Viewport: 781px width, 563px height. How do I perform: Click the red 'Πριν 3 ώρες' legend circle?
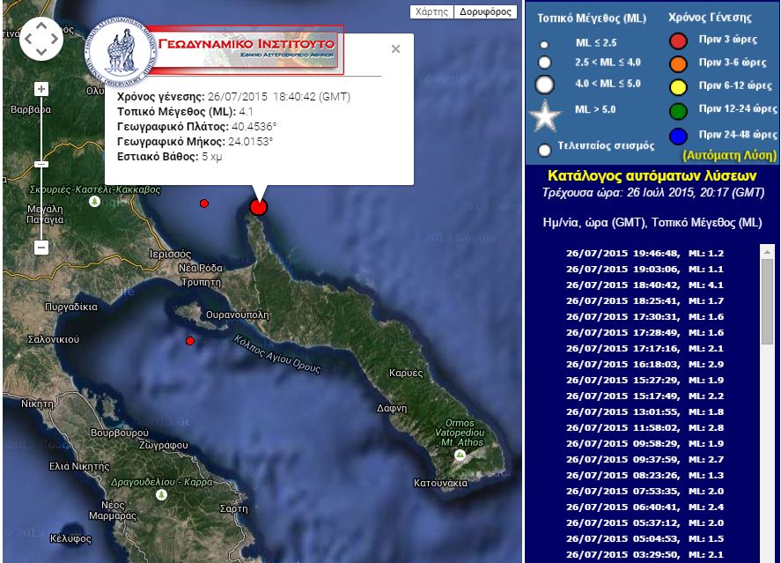[x=678, y=41]
